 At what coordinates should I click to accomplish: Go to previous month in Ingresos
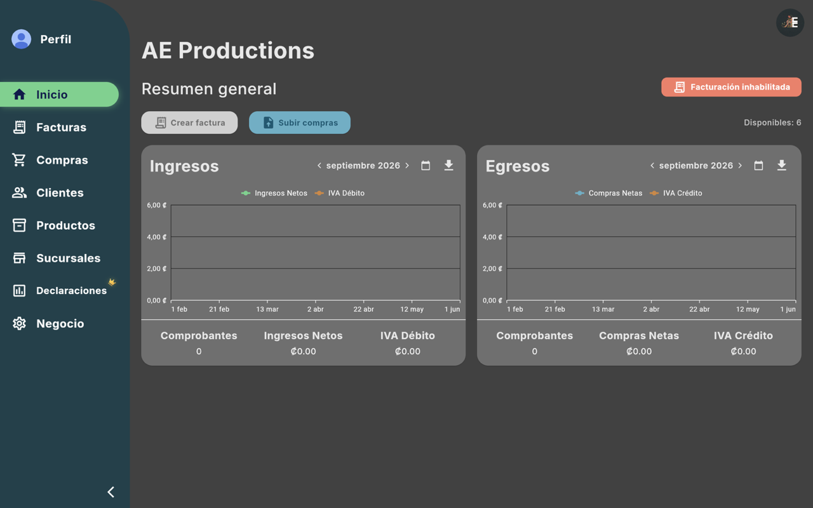tap(319, 166)
